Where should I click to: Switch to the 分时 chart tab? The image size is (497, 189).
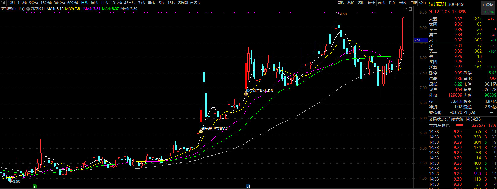tap(11, 3)
